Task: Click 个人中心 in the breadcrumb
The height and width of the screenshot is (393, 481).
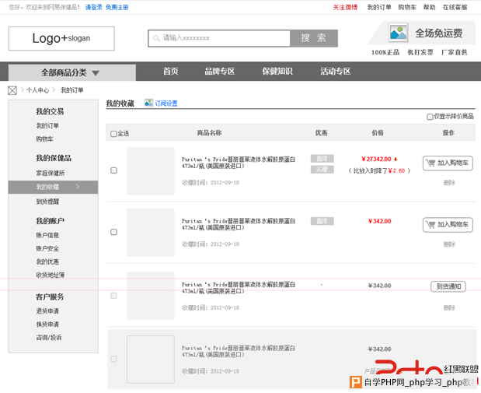Action: coord(38,90)
